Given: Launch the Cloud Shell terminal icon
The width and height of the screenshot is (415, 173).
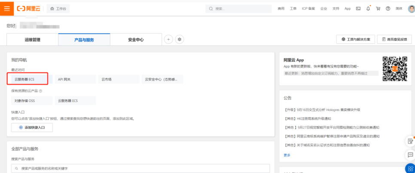Looking at the screenshot, I should pyautogui.click(x=358, y=9).
